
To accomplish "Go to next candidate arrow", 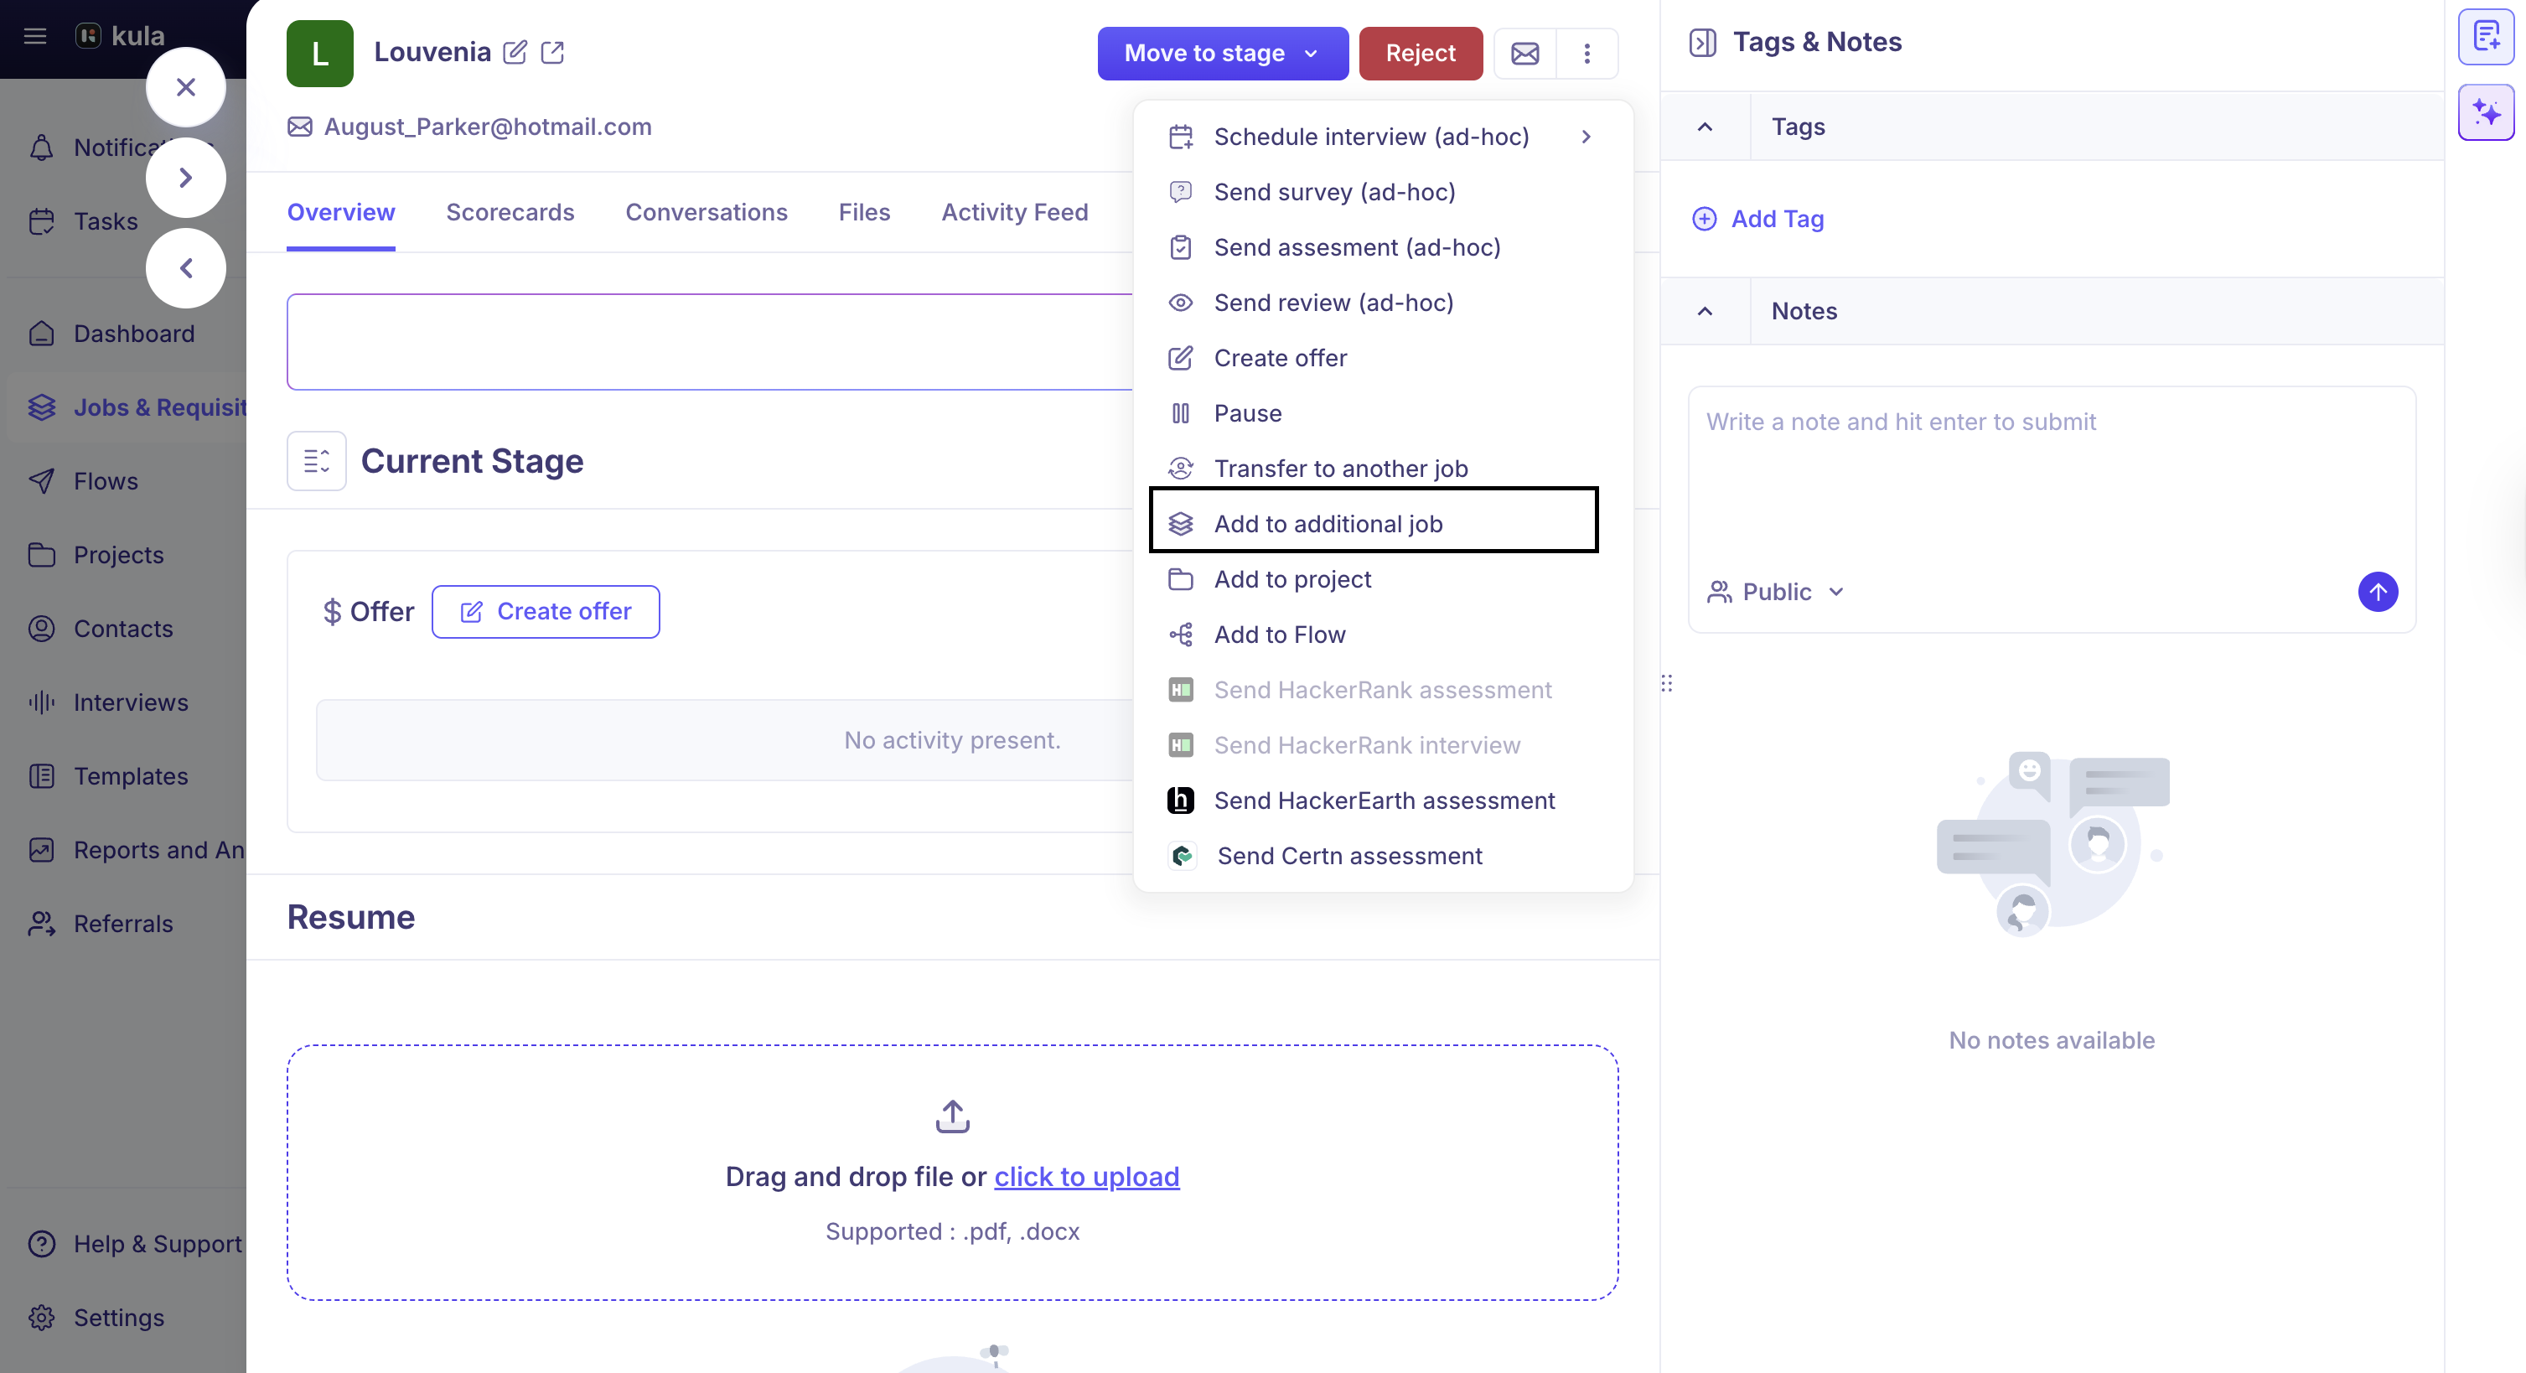I will pyautogui.click(x=185, y=178).
